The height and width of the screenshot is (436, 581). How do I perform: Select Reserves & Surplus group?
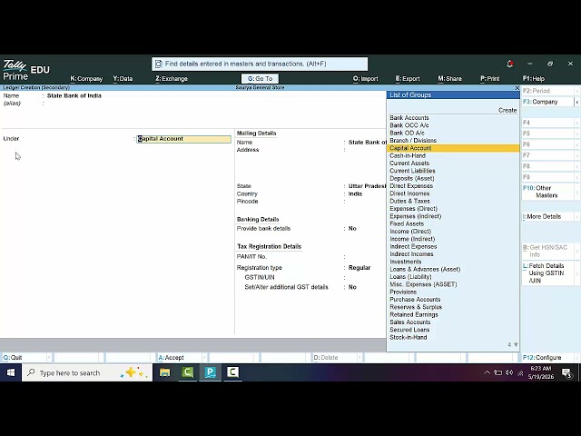coord(453,307)
